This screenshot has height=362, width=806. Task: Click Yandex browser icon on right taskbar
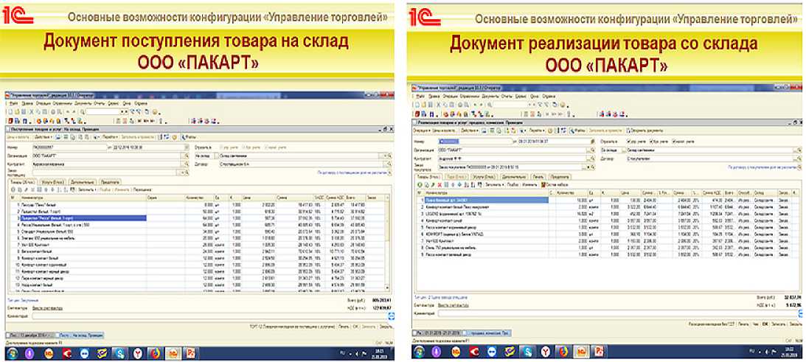(x=546, y=351)
